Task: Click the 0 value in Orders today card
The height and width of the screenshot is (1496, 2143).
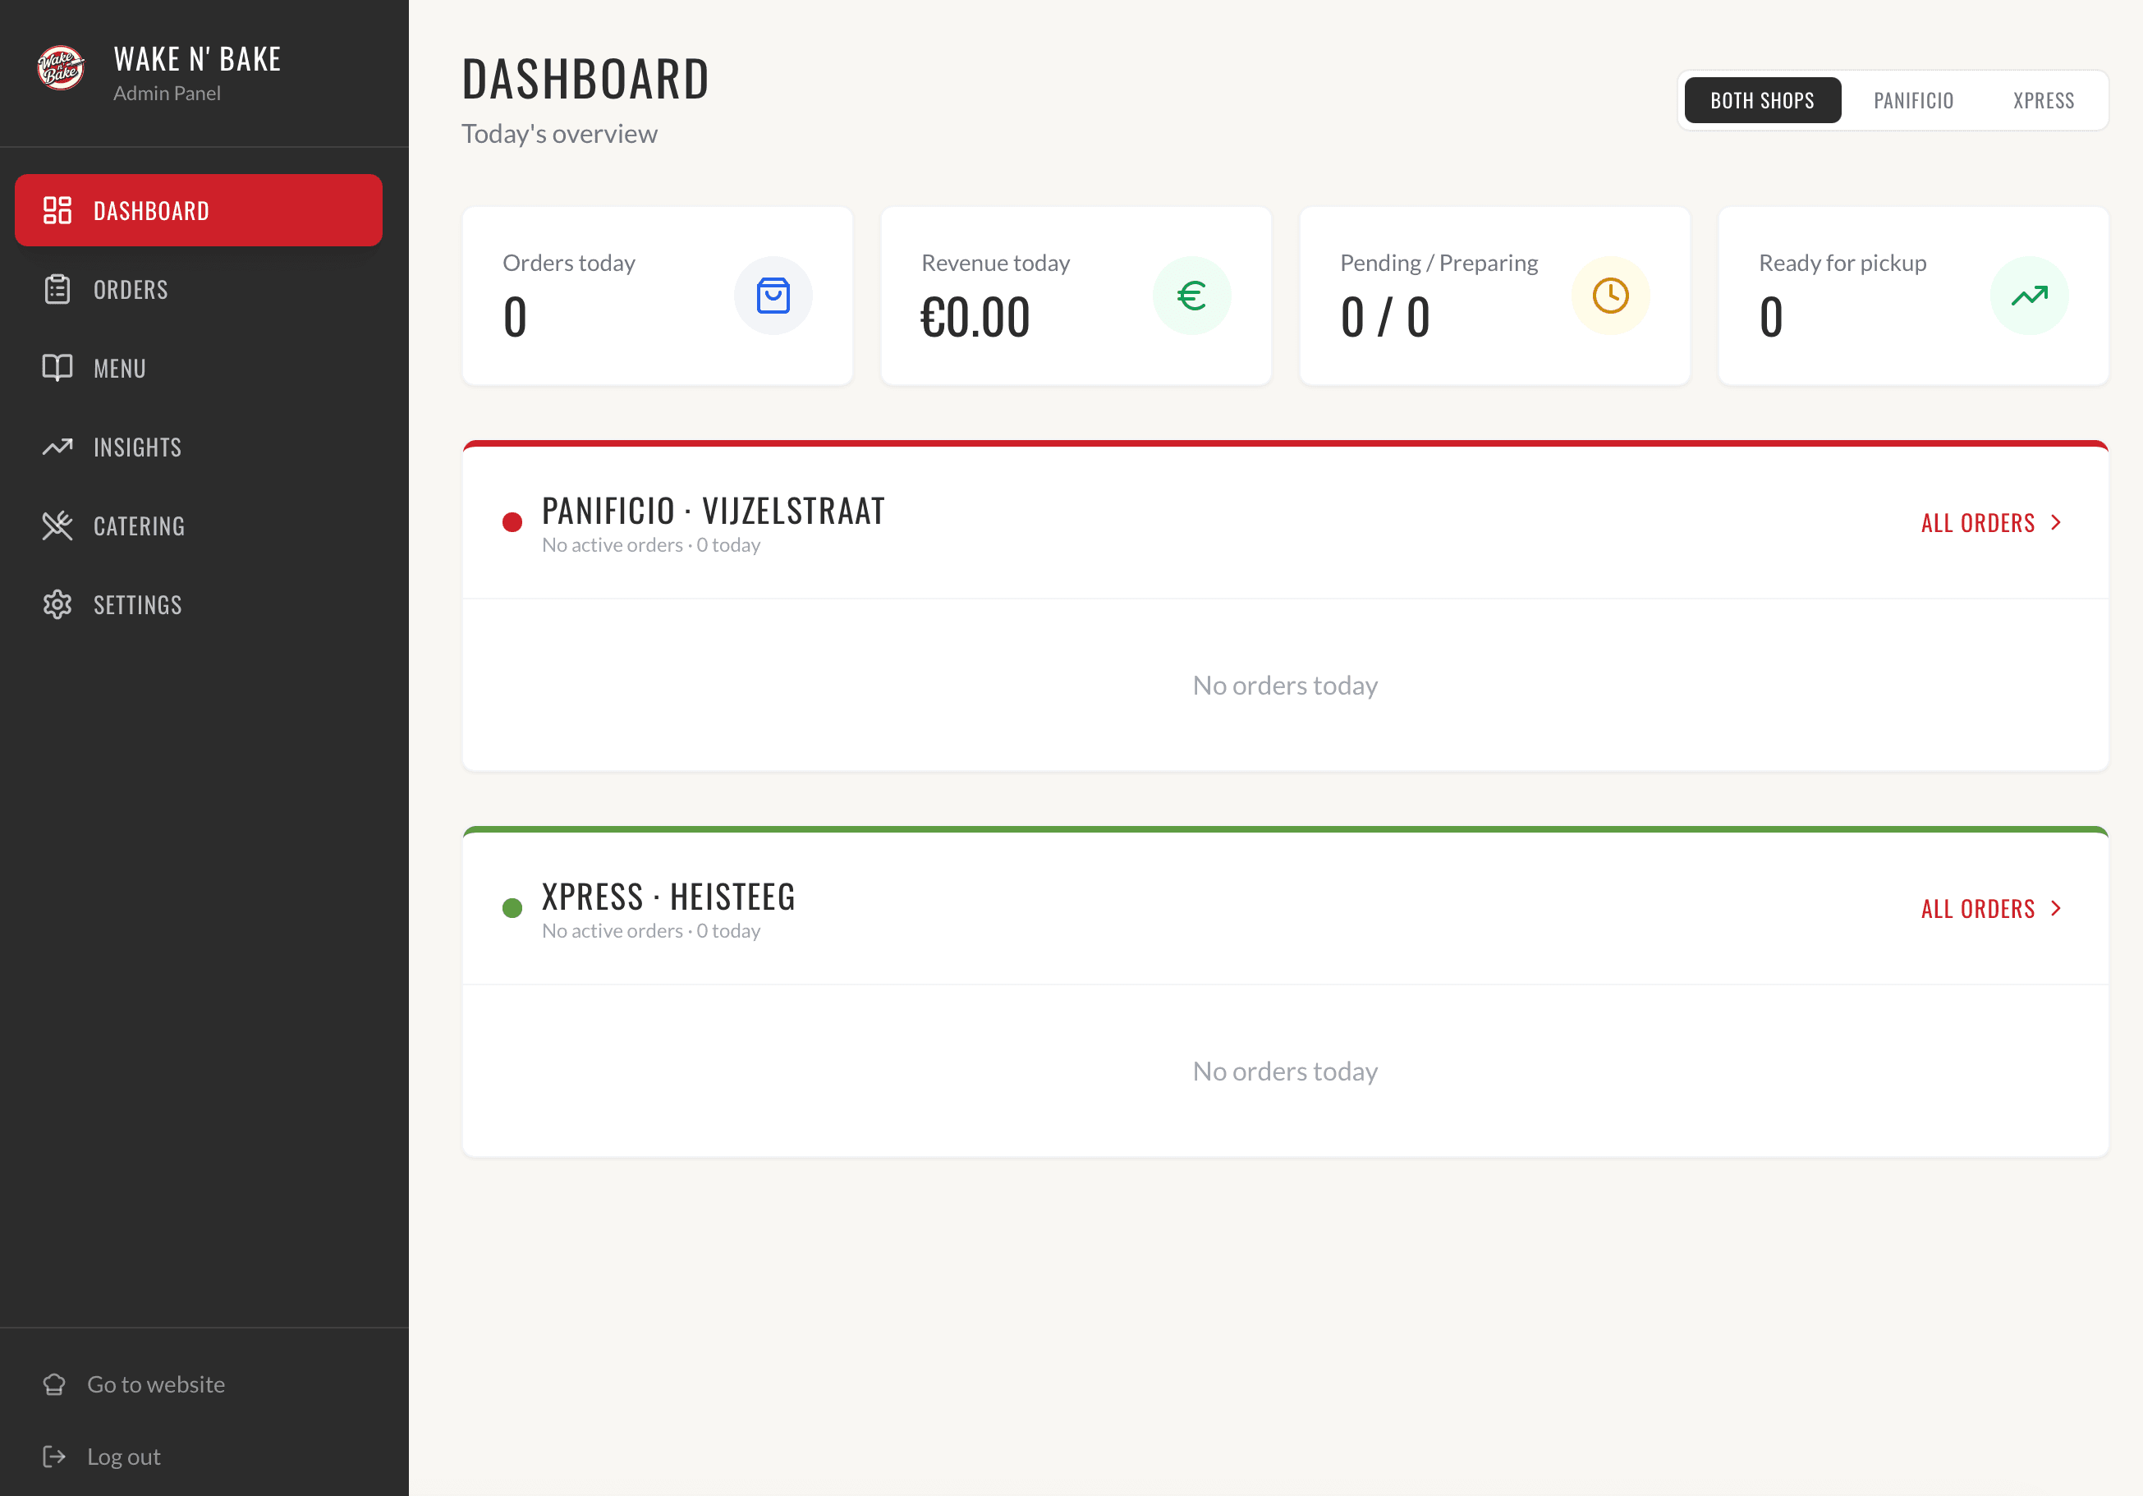Action: [515, 317]
